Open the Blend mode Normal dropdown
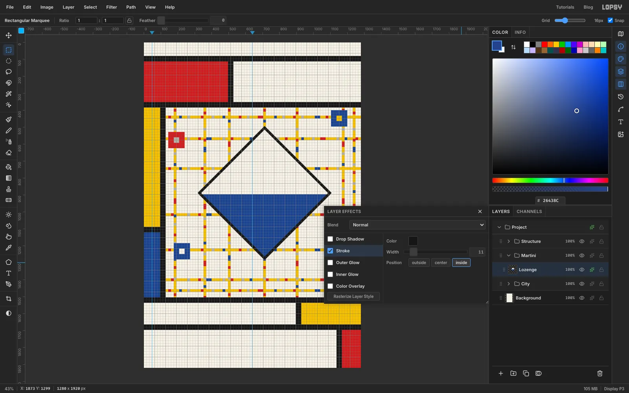Viewport: 629px width, 393px height. [x=417, y=225]
